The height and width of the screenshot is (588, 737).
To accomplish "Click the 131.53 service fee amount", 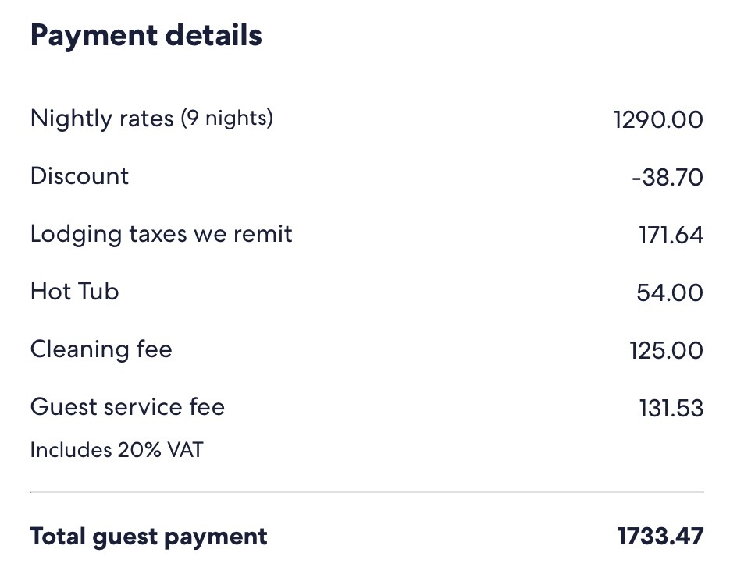I will pyautogui.click(x=671, y=408).
